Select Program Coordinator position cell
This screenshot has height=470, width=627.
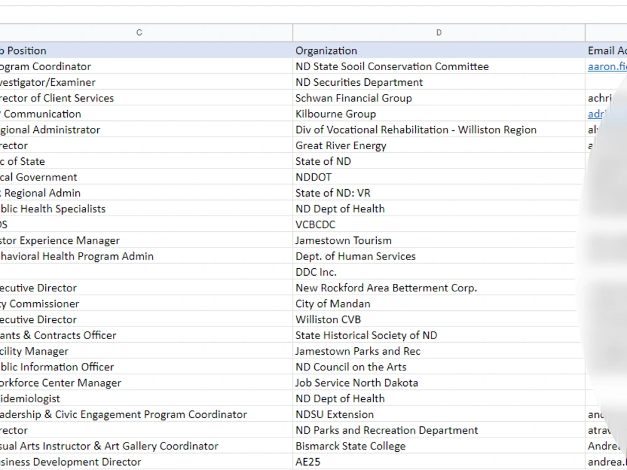(x=146, y=66)
